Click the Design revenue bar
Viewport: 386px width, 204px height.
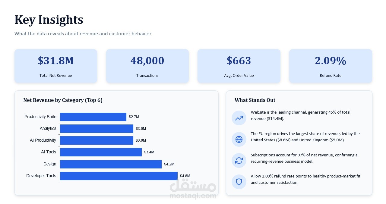111,164
